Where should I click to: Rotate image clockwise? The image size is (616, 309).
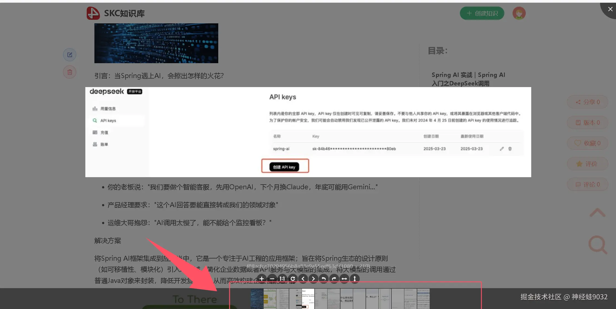pyautogui.click(x=334, y=279)
